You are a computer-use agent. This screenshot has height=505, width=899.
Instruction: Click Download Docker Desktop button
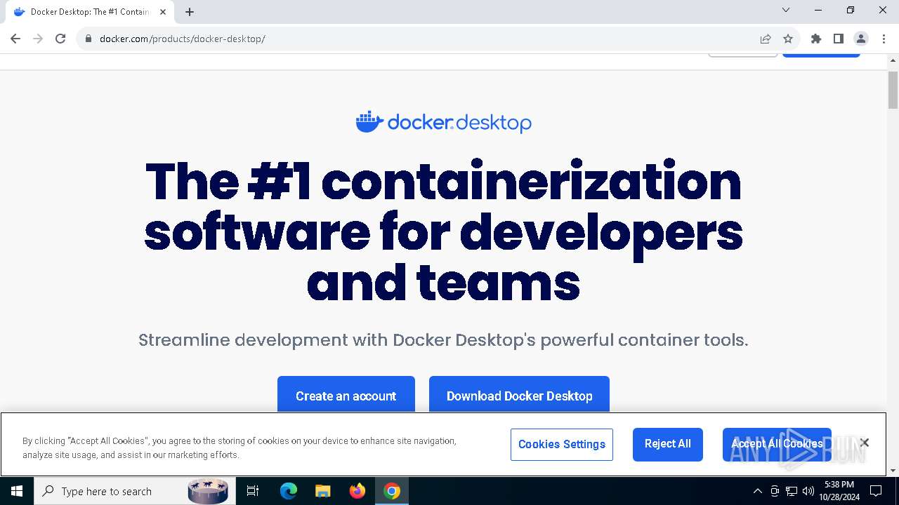click(519, 395)
